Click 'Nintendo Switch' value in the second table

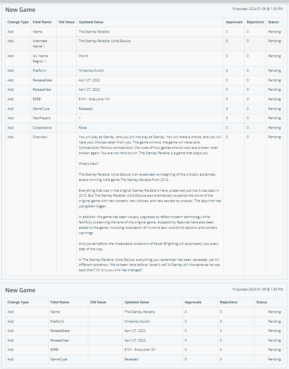coord(137,322)
